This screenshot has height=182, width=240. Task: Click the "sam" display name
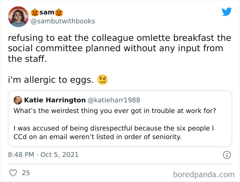point(47,12)
